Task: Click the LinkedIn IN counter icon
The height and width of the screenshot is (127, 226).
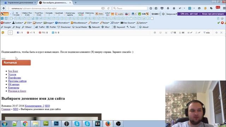Action: [53, 33]
